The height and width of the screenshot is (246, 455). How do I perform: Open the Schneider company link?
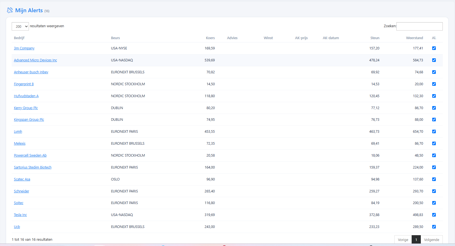pyautogui.click(x=21, y=191)
